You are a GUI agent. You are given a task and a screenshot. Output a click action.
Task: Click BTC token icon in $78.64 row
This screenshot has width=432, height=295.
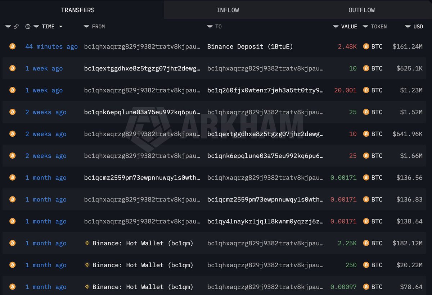(366, 287)
